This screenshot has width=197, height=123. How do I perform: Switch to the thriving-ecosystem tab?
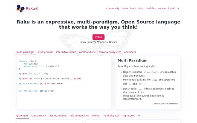[x=110, y=52]
